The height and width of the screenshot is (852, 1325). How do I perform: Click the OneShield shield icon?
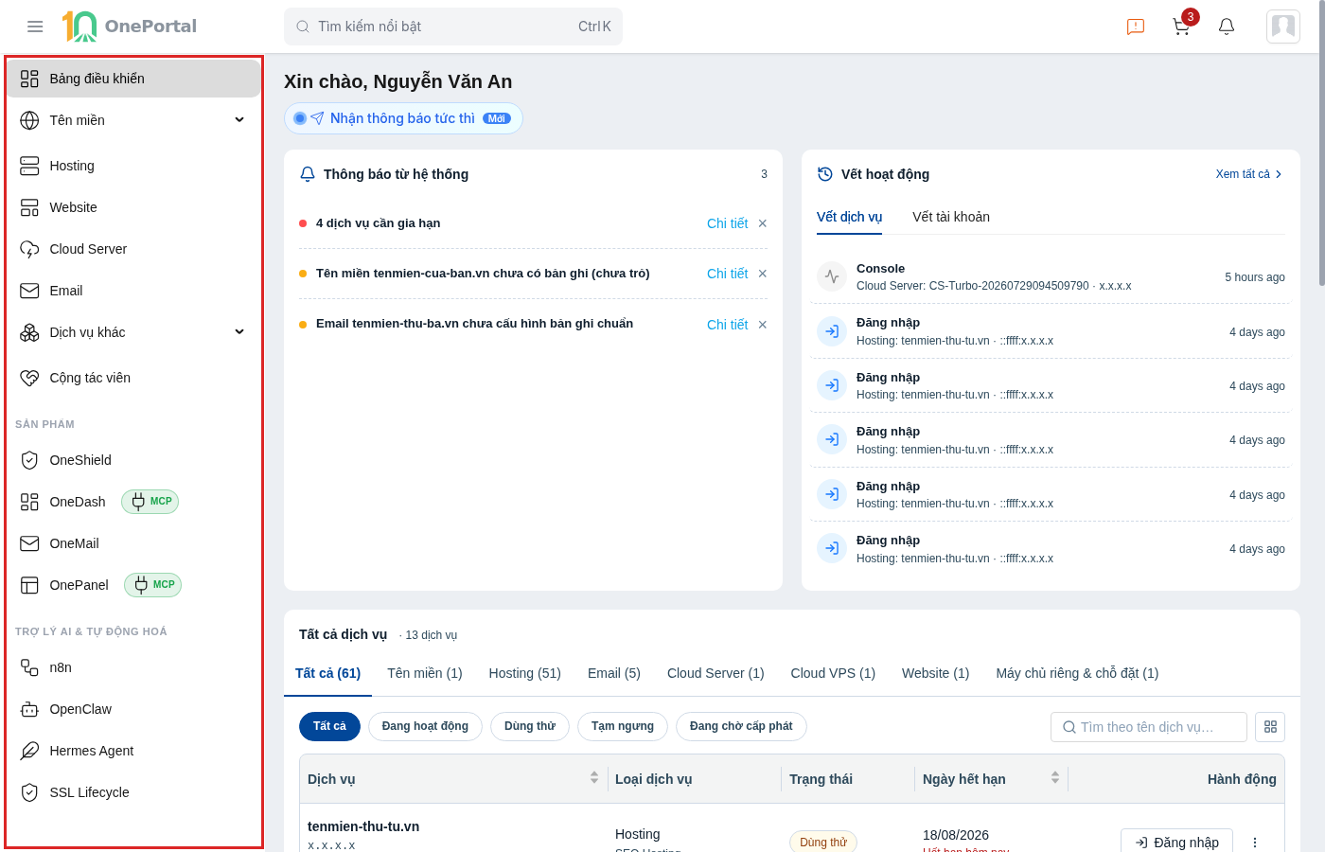[x=29, y=460]
